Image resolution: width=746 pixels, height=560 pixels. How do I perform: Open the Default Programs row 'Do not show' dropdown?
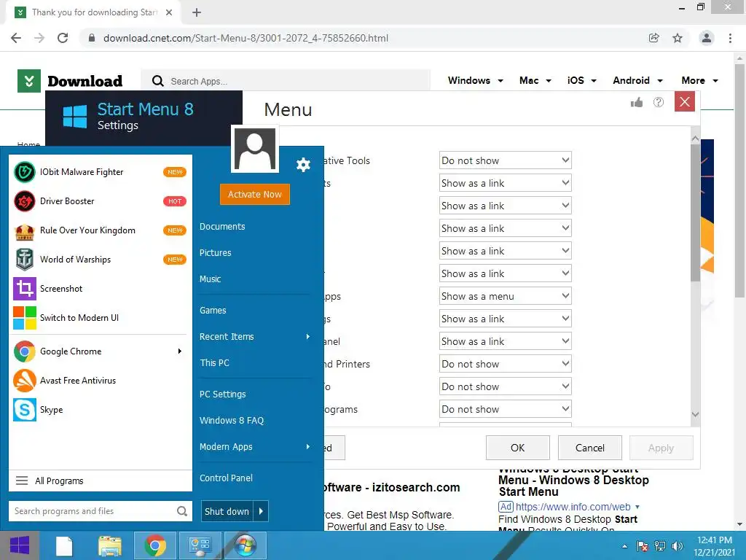[506, 409]
